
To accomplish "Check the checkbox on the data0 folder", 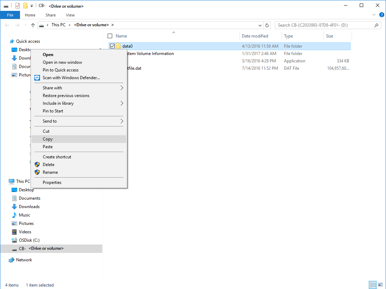I will coord(113,46).
